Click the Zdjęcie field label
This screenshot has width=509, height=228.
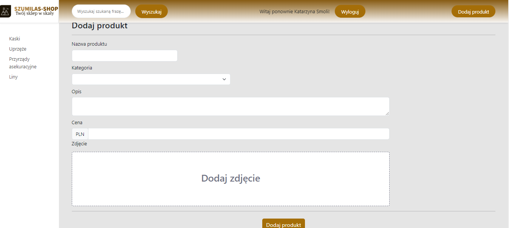(79, 144)
